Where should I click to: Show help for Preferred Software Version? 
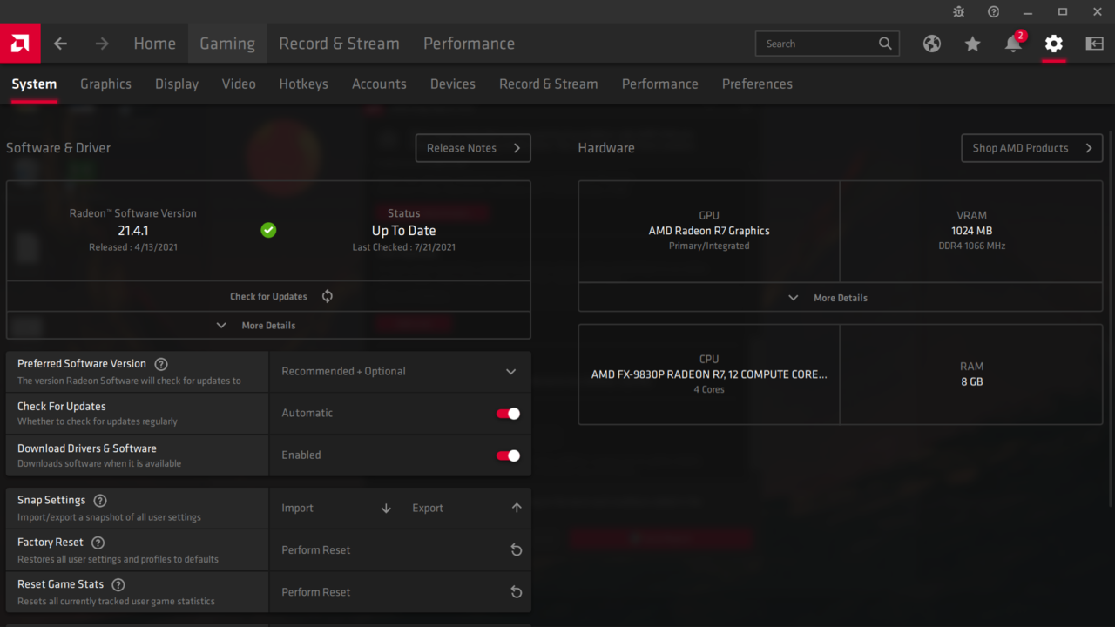click(x=161, y=364)
